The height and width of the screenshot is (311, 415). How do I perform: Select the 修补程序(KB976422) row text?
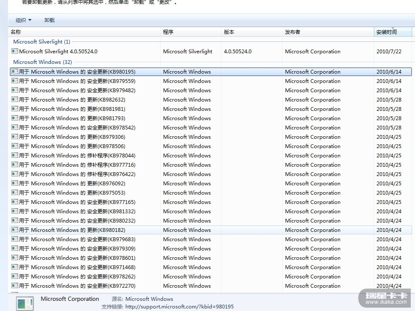coord(77,174)
